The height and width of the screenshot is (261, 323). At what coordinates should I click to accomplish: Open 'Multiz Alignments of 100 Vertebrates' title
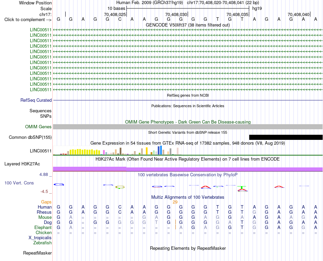coord(188,197)
